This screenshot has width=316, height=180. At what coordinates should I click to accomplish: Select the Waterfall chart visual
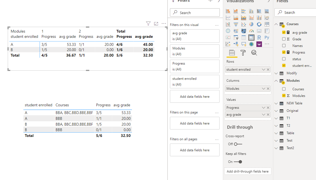pyautogui.click(x=228, y=24)
